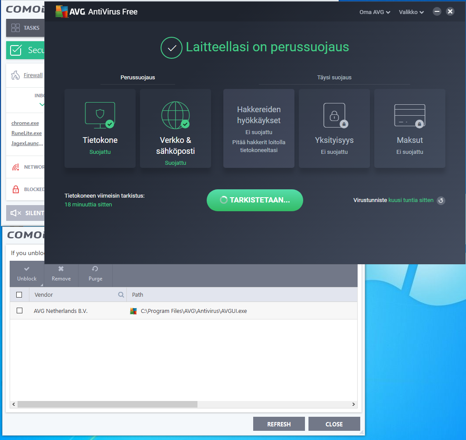The width and height of the screenshot is (466, 440).
Task: Click the REFRESH button
Action: [x=279, y=424]
